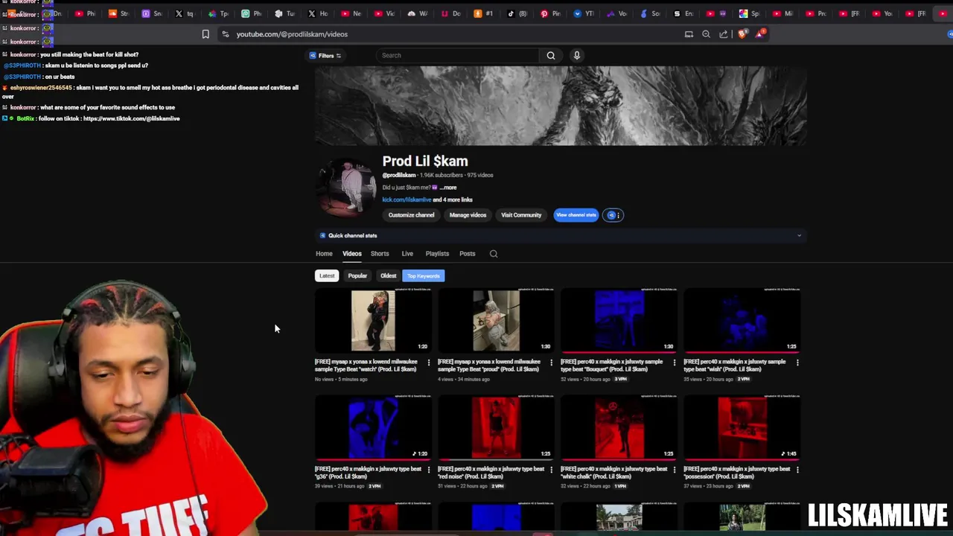This screenshot has height=536, width=953.
Task: Open site info icon left of URL
Action: pos(226,34)
